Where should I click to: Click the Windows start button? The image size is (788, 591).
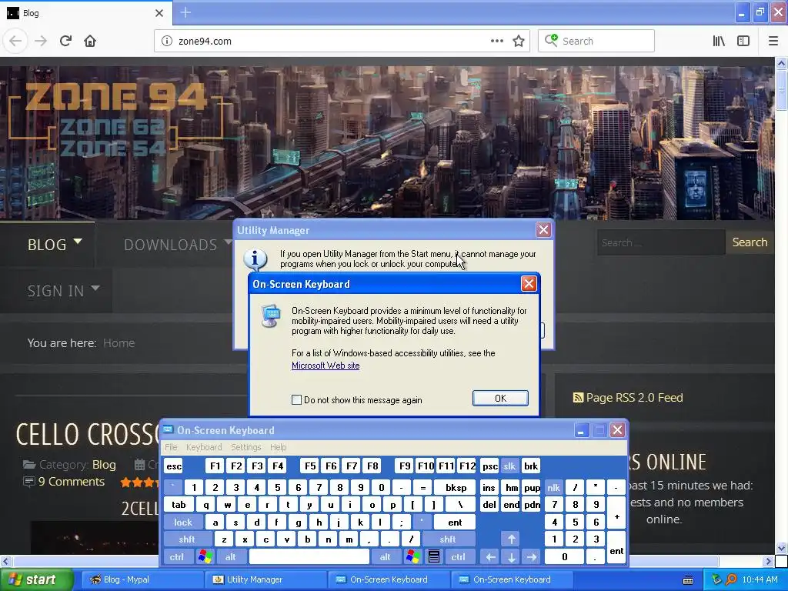[x=36, y=579]
